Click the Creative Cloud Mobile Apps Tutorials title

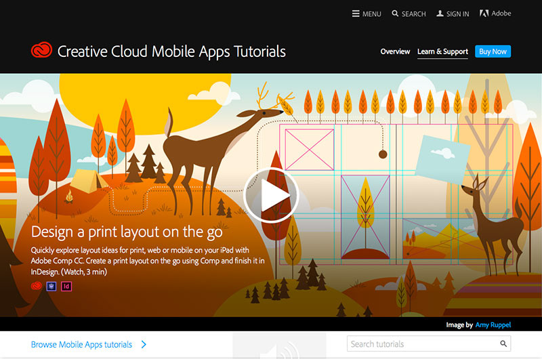[171, 51]
